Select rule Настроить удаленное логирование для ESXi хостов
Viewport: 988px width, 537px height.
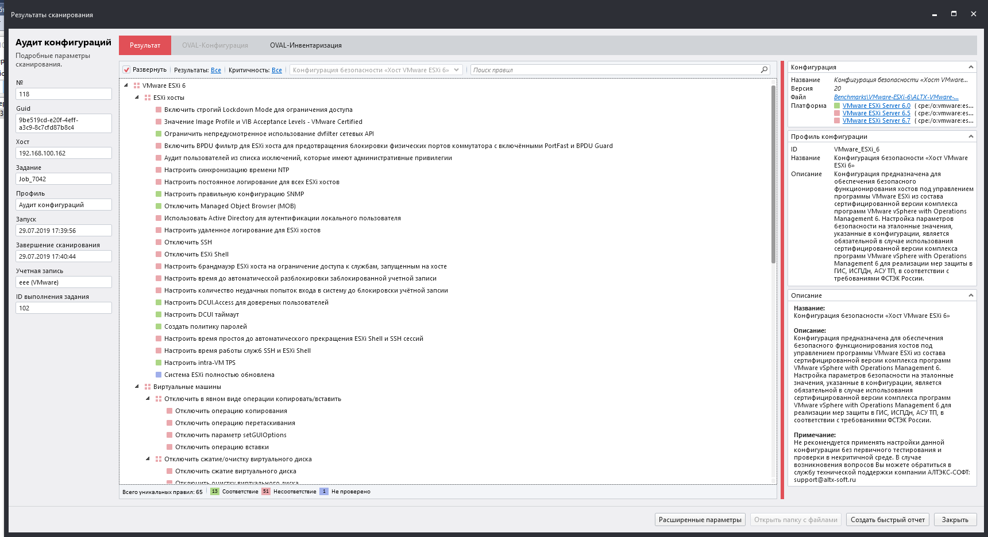point(242,230)
